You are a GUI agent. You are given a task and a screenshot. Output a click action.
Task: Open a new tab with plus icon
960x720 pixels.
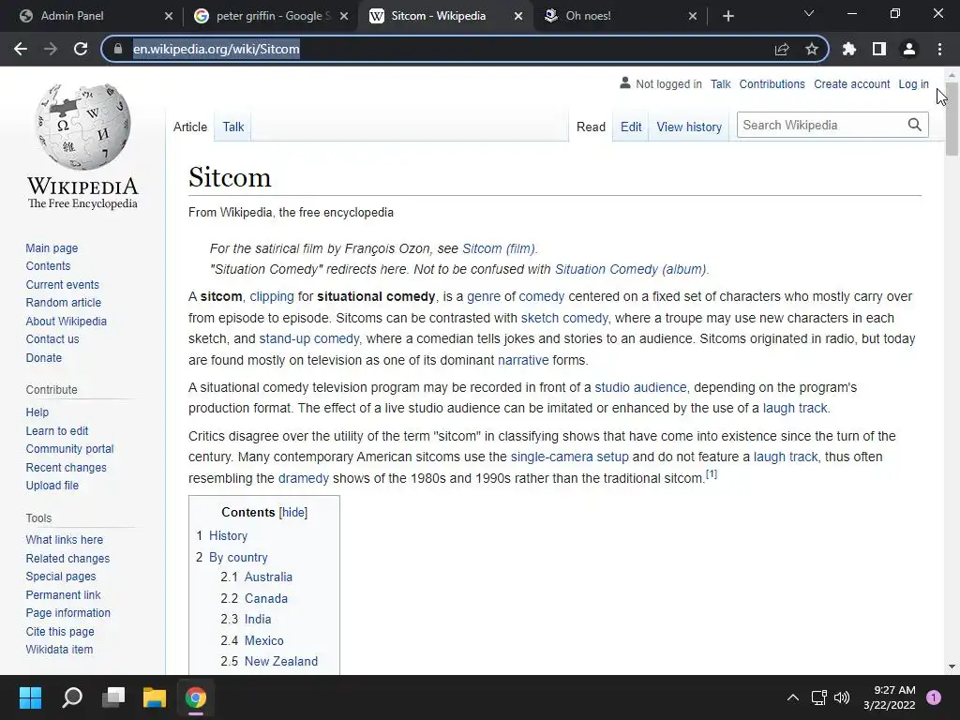point(727,16)
